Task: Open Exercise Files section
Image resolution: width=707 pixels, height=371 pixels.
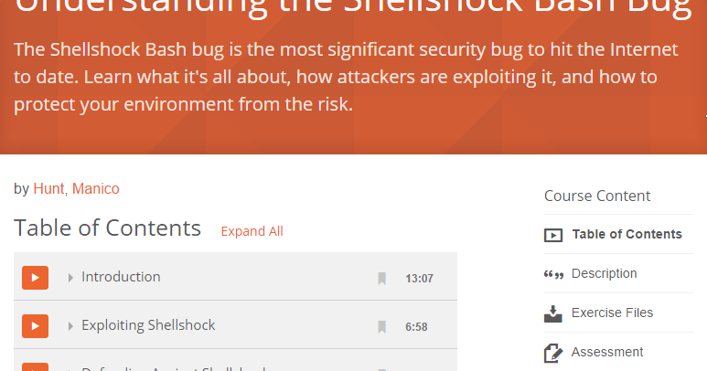Action: pyautogui.click(x=612, y=313)
